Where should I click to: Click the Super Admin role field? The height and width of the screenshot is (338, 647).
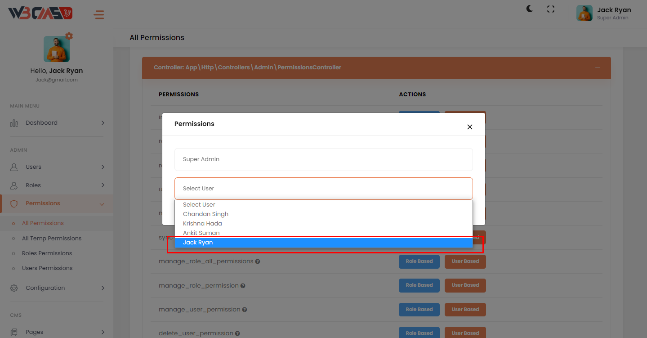tap(323, 159)
